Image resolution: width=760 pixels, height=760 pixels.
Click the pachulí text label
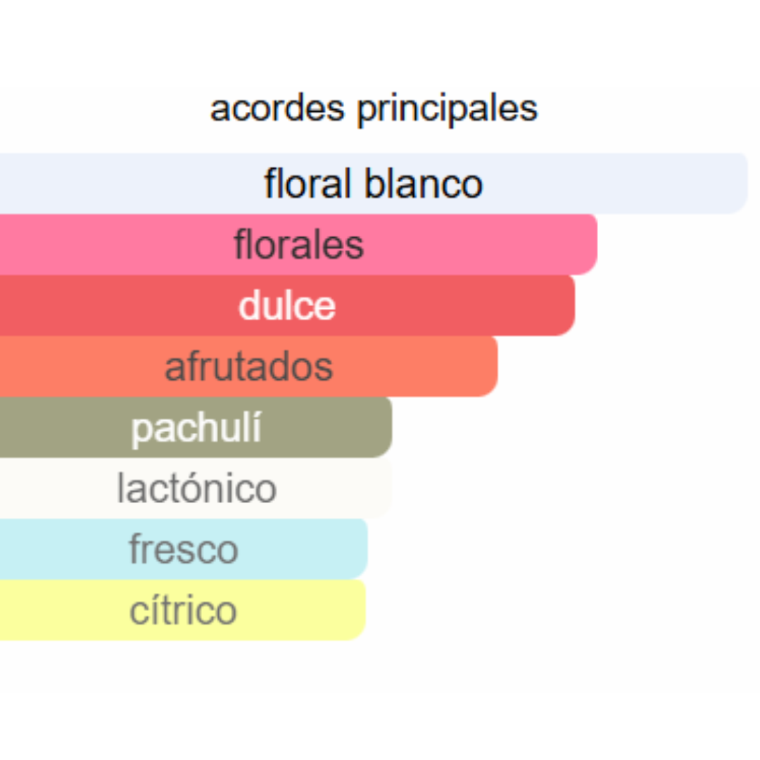196,429
